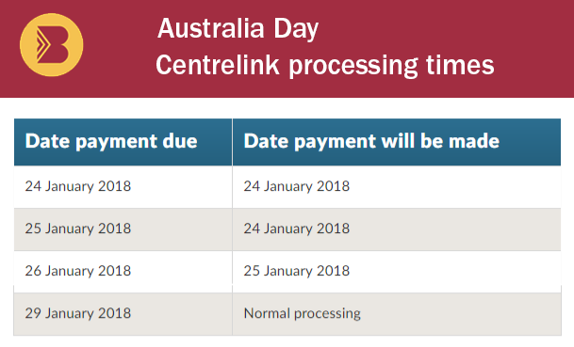
Task: Click payment made date in first row
Action: click(397, 186)
